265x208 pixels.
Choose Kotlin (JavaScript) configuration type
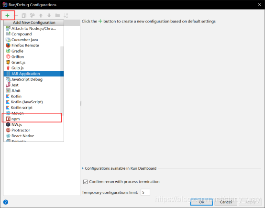tap(33, 102)
